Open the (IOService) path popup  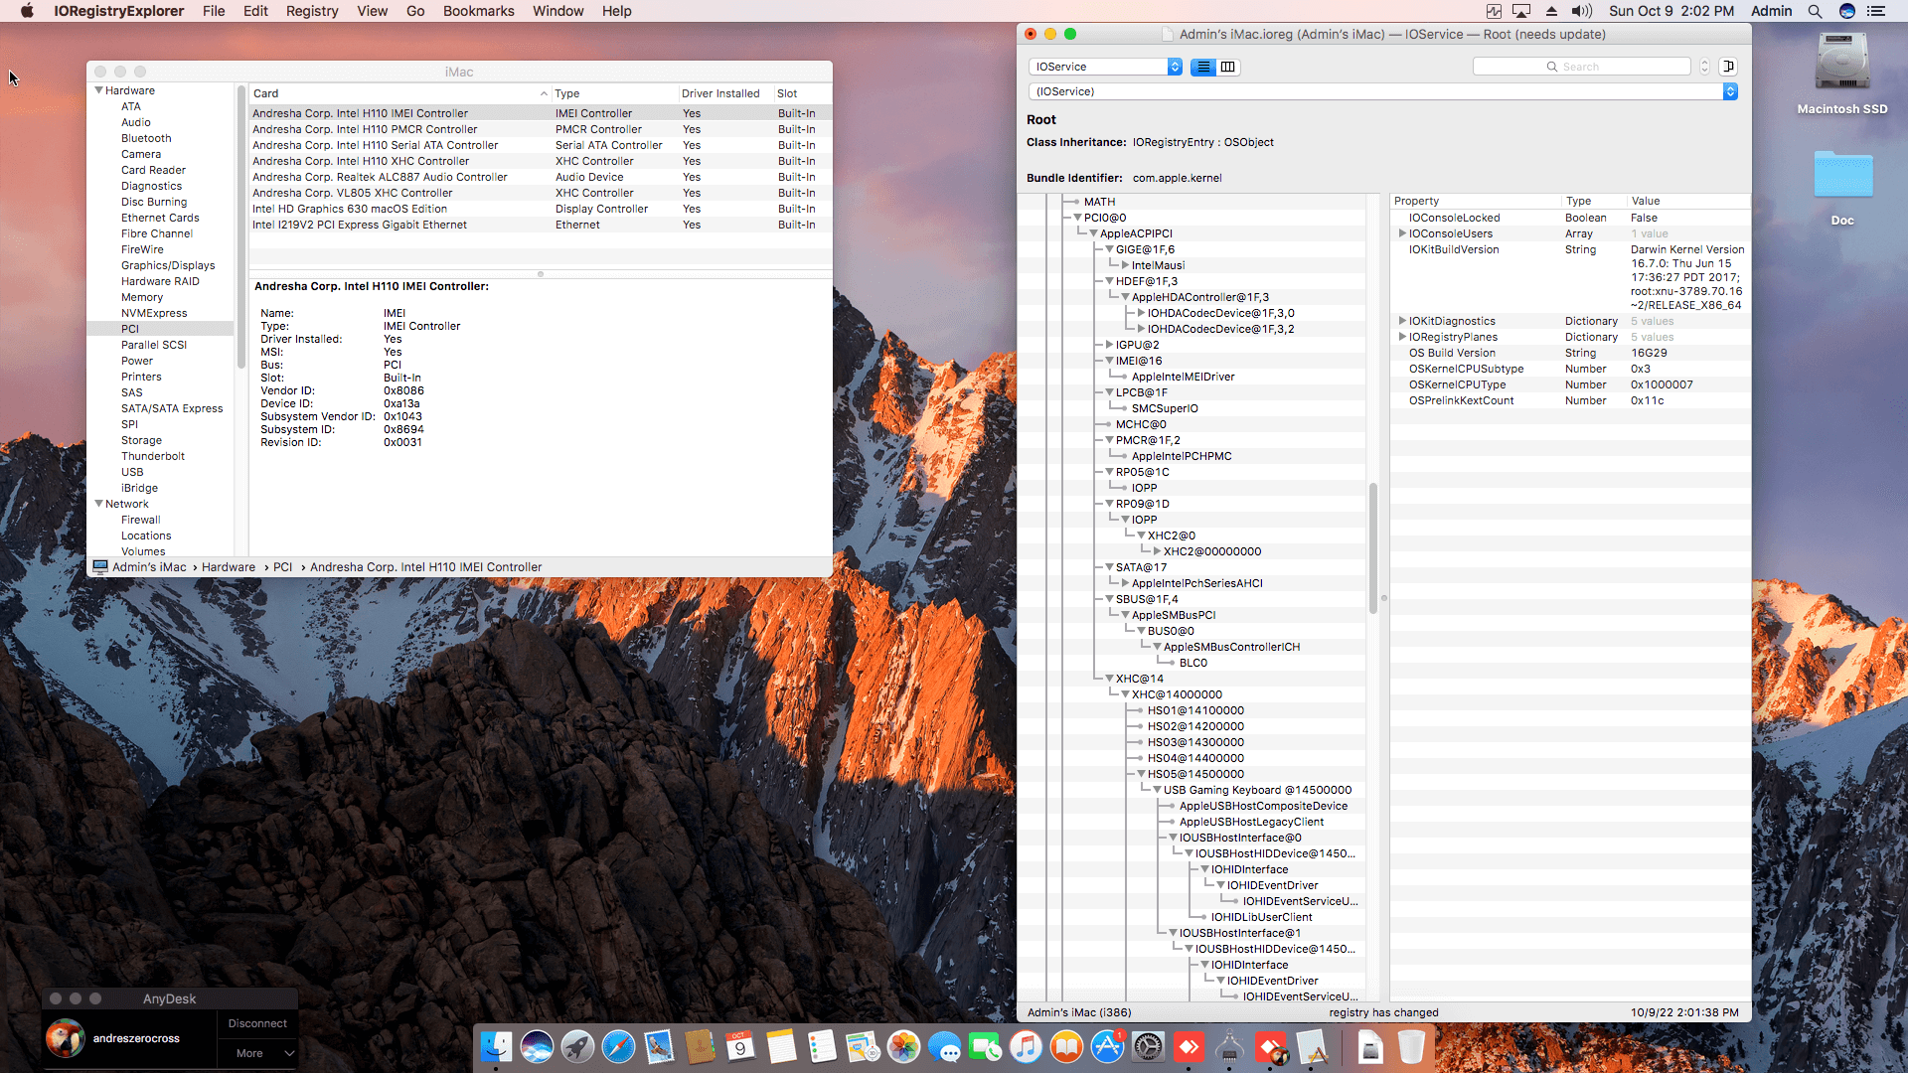1382,91
